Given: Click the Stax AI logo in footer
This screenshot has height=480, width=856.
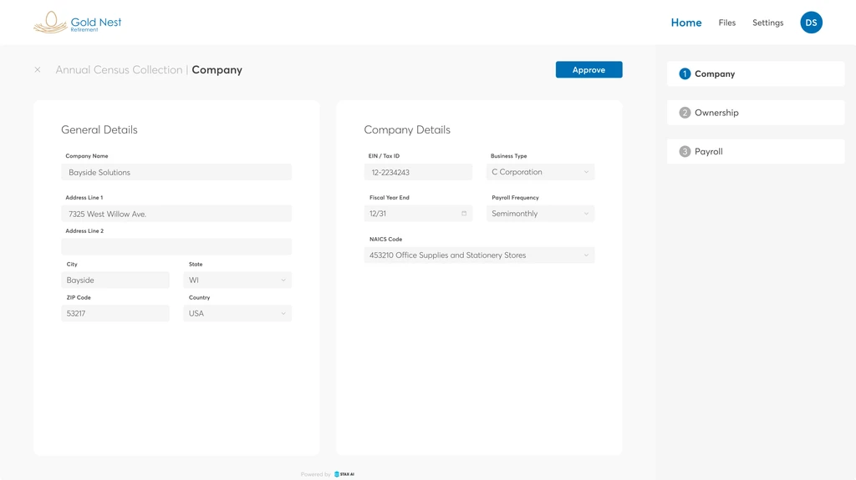Looking at the screenshot, I should pyautogui.click(x=344, y=474).
